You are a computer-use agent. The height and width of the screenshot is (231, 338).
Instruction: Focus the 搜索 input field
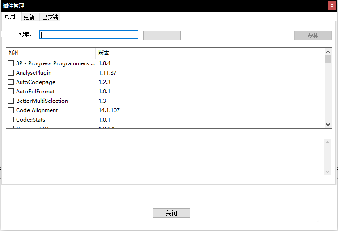pos(89,35)
